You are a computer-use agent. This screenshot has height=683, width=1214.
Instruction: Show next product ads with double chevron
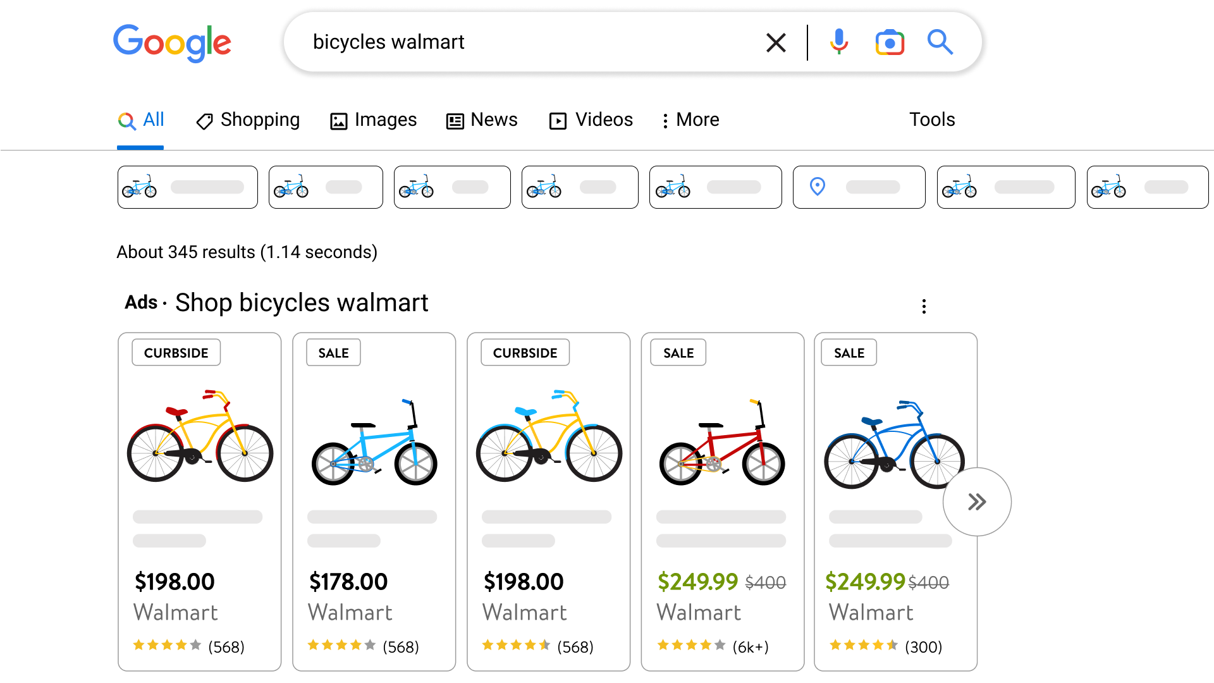(977, 502)
